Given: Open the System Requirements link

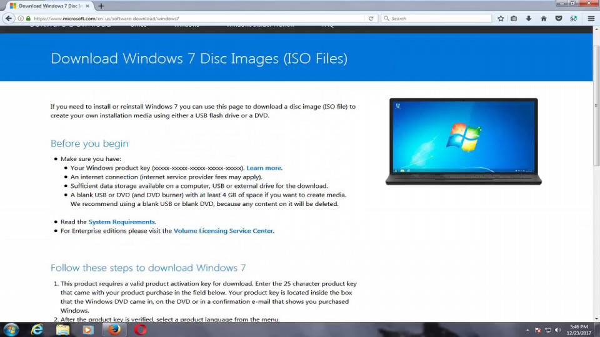Looking at the screenshot, I should 122,222.
